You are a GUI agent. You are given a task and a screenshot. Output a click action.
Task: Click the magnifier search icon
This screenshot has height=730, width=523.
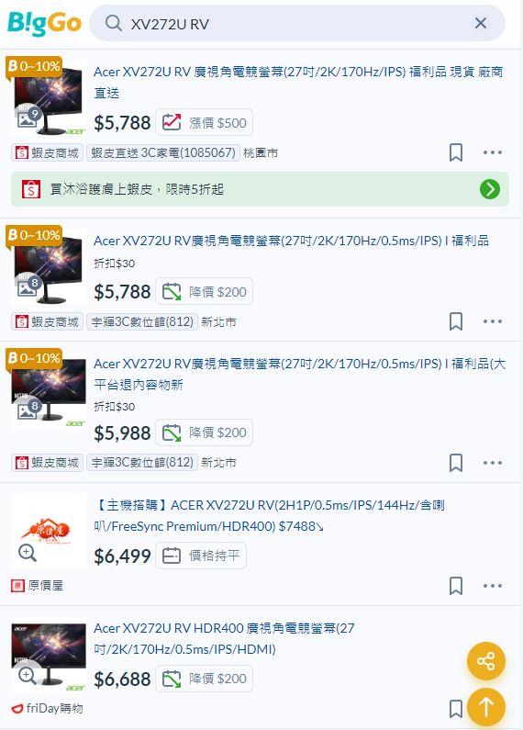click(x=114, y=23)
